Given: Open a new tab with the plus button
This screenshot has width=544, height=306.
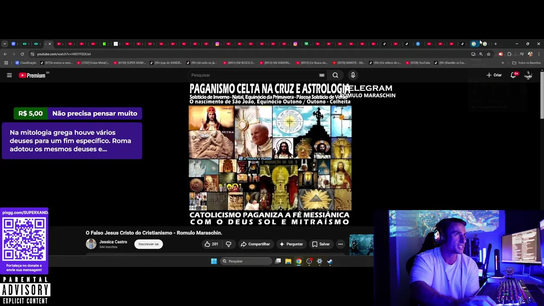Looking at the screenshot, I should (495, 44).
